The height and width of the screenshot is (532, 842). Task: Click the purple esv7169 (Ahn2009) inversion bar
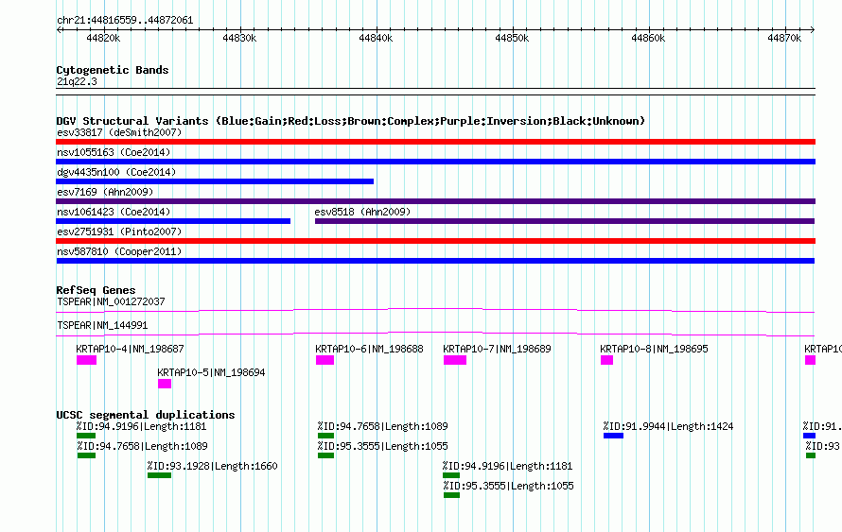pos(435,201)
